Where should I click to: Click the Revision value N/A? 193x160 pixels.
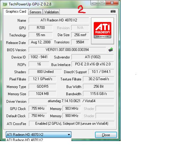[80, 28]
